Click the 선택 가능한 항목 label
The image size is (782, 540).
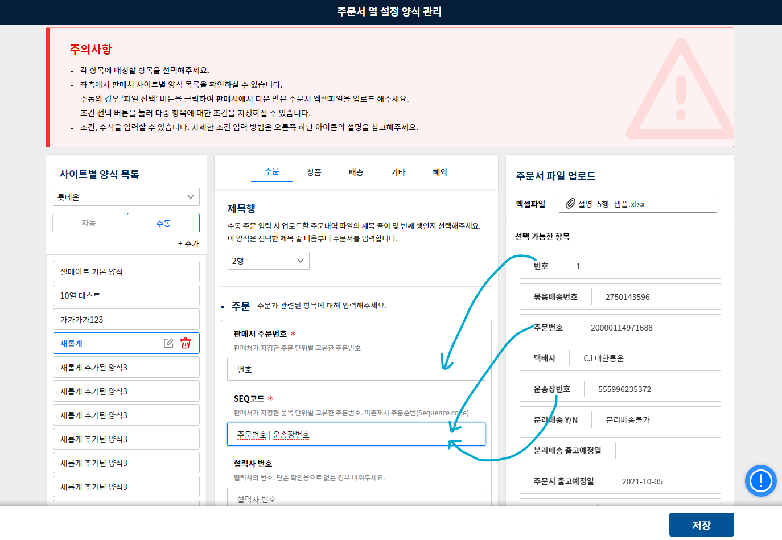pyautogui.click(x=542, y=236)
